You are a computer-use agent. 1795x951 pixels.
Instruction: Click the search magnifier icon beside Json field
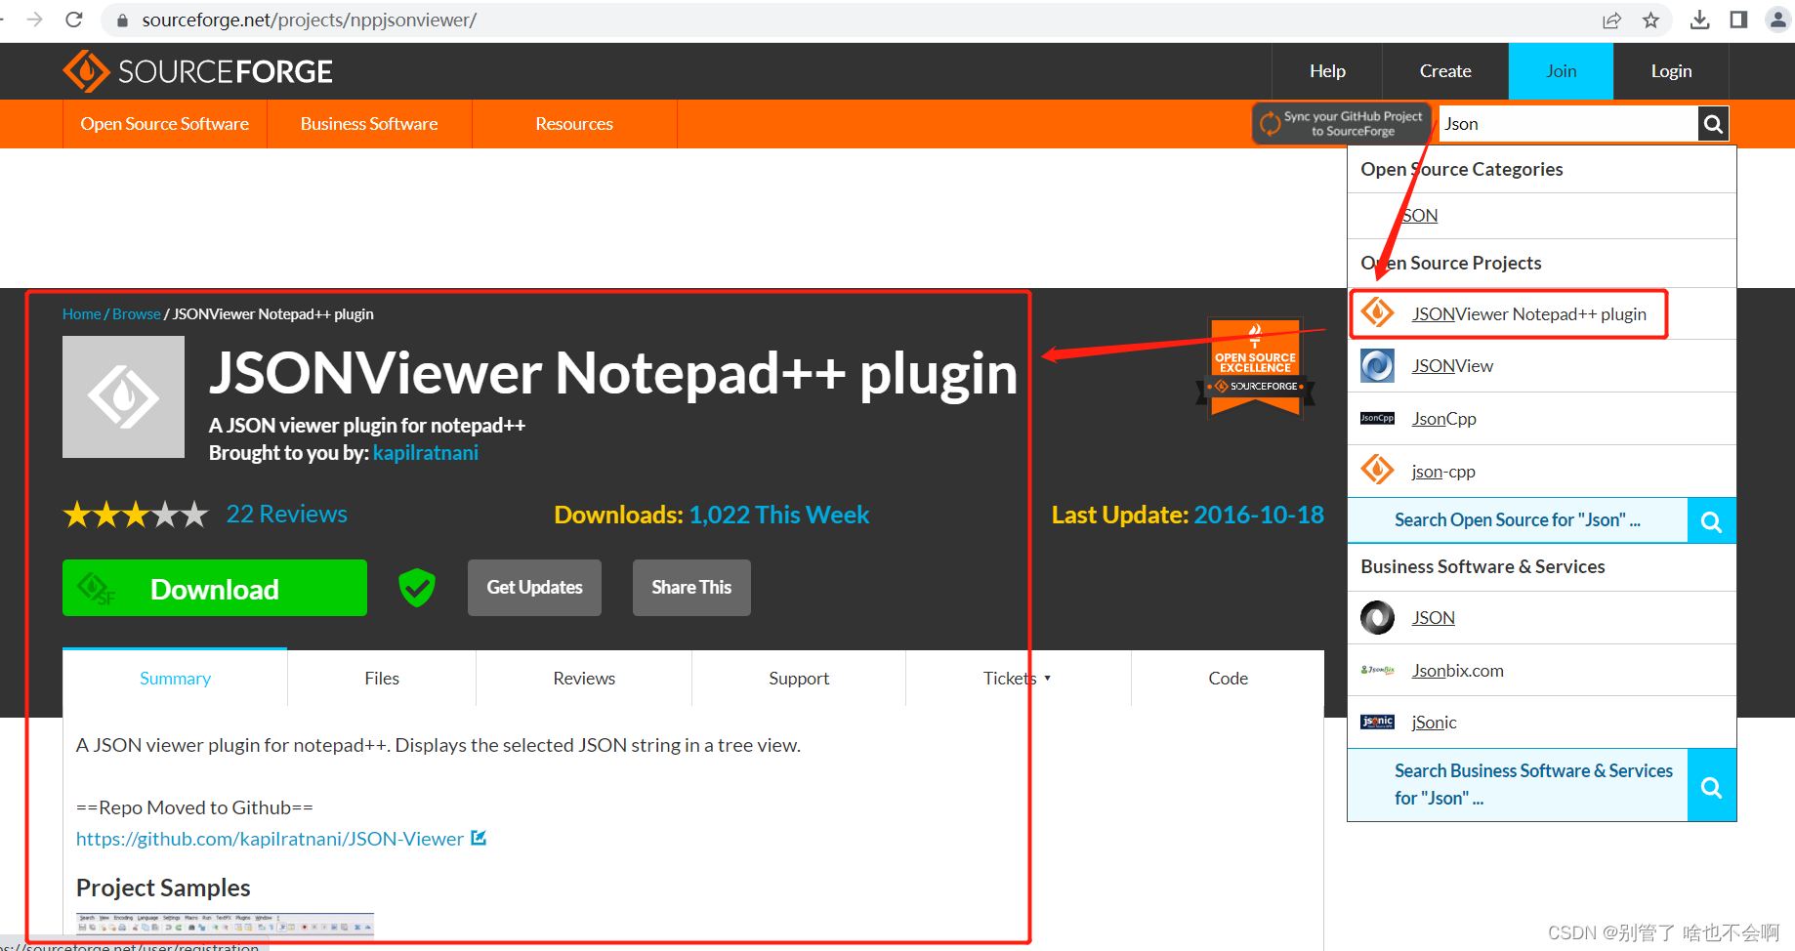1712,123
